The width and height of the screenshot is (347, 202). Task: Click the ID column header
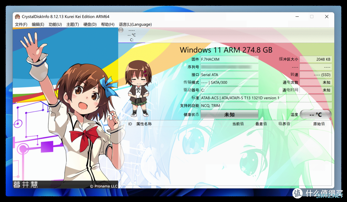[130, 124]
